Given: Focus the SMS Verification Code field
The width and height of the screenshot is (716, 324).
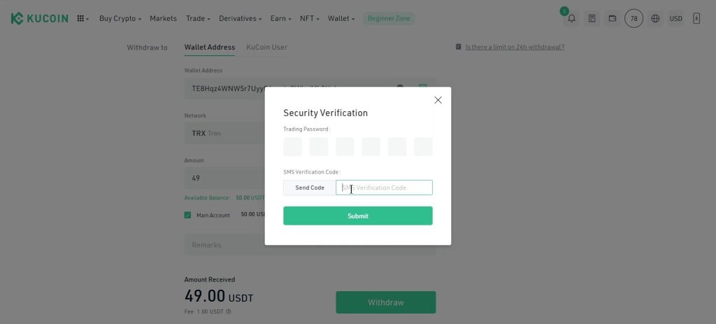Looking at the screenshot, I should point(384,188).
